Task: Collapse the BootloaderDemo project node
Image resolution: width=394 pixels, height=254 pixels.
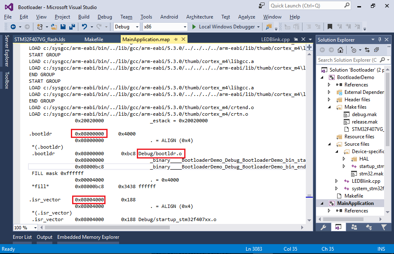Action: (x=322, y=77)
